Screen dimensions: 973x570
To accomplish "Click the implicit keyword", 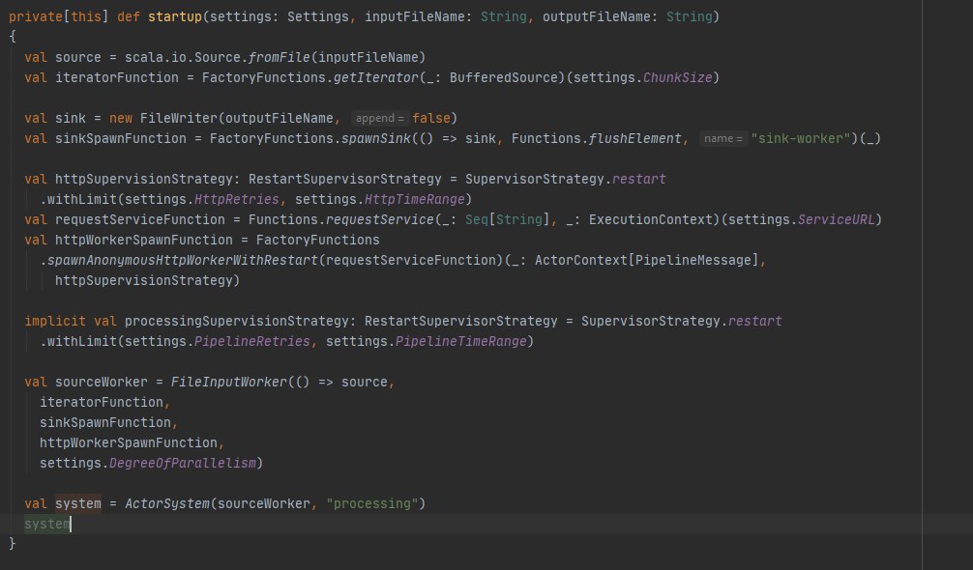I will 55,321.
